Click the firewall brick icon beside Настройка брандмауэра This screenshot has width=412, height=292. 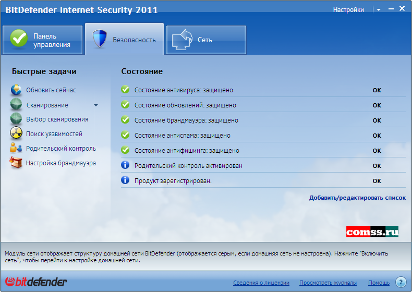16,163
